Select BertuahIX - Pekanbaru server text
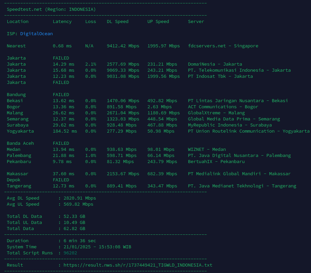 click(x=216, y=161)
